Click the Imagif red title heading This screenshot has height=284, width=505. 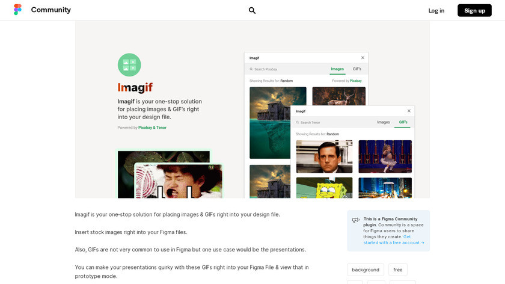[x=135, y=87]
